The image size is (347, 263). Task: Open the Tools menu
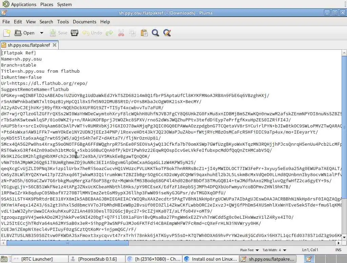pyautogui.click(x=63, y=22)
